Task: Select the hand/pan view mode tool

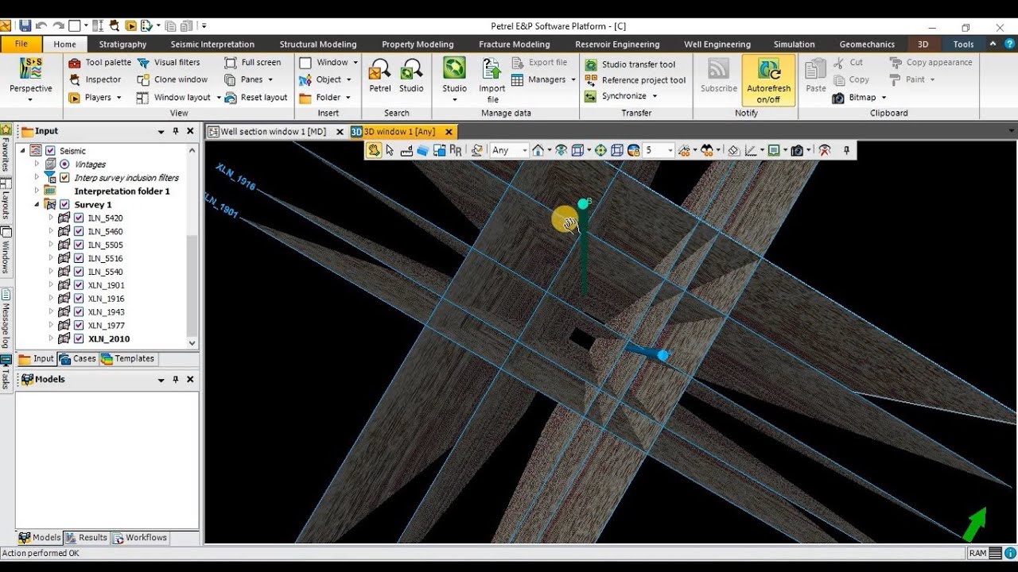Action: [373, 150]
